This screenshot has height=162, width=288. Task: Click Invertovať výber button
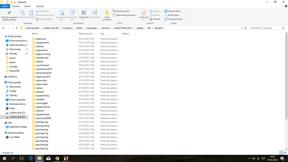(174, 19)
